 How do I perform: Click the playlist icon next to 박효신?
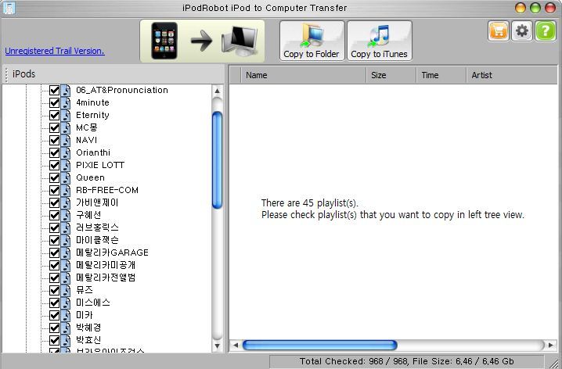click(x=66, y=340)
